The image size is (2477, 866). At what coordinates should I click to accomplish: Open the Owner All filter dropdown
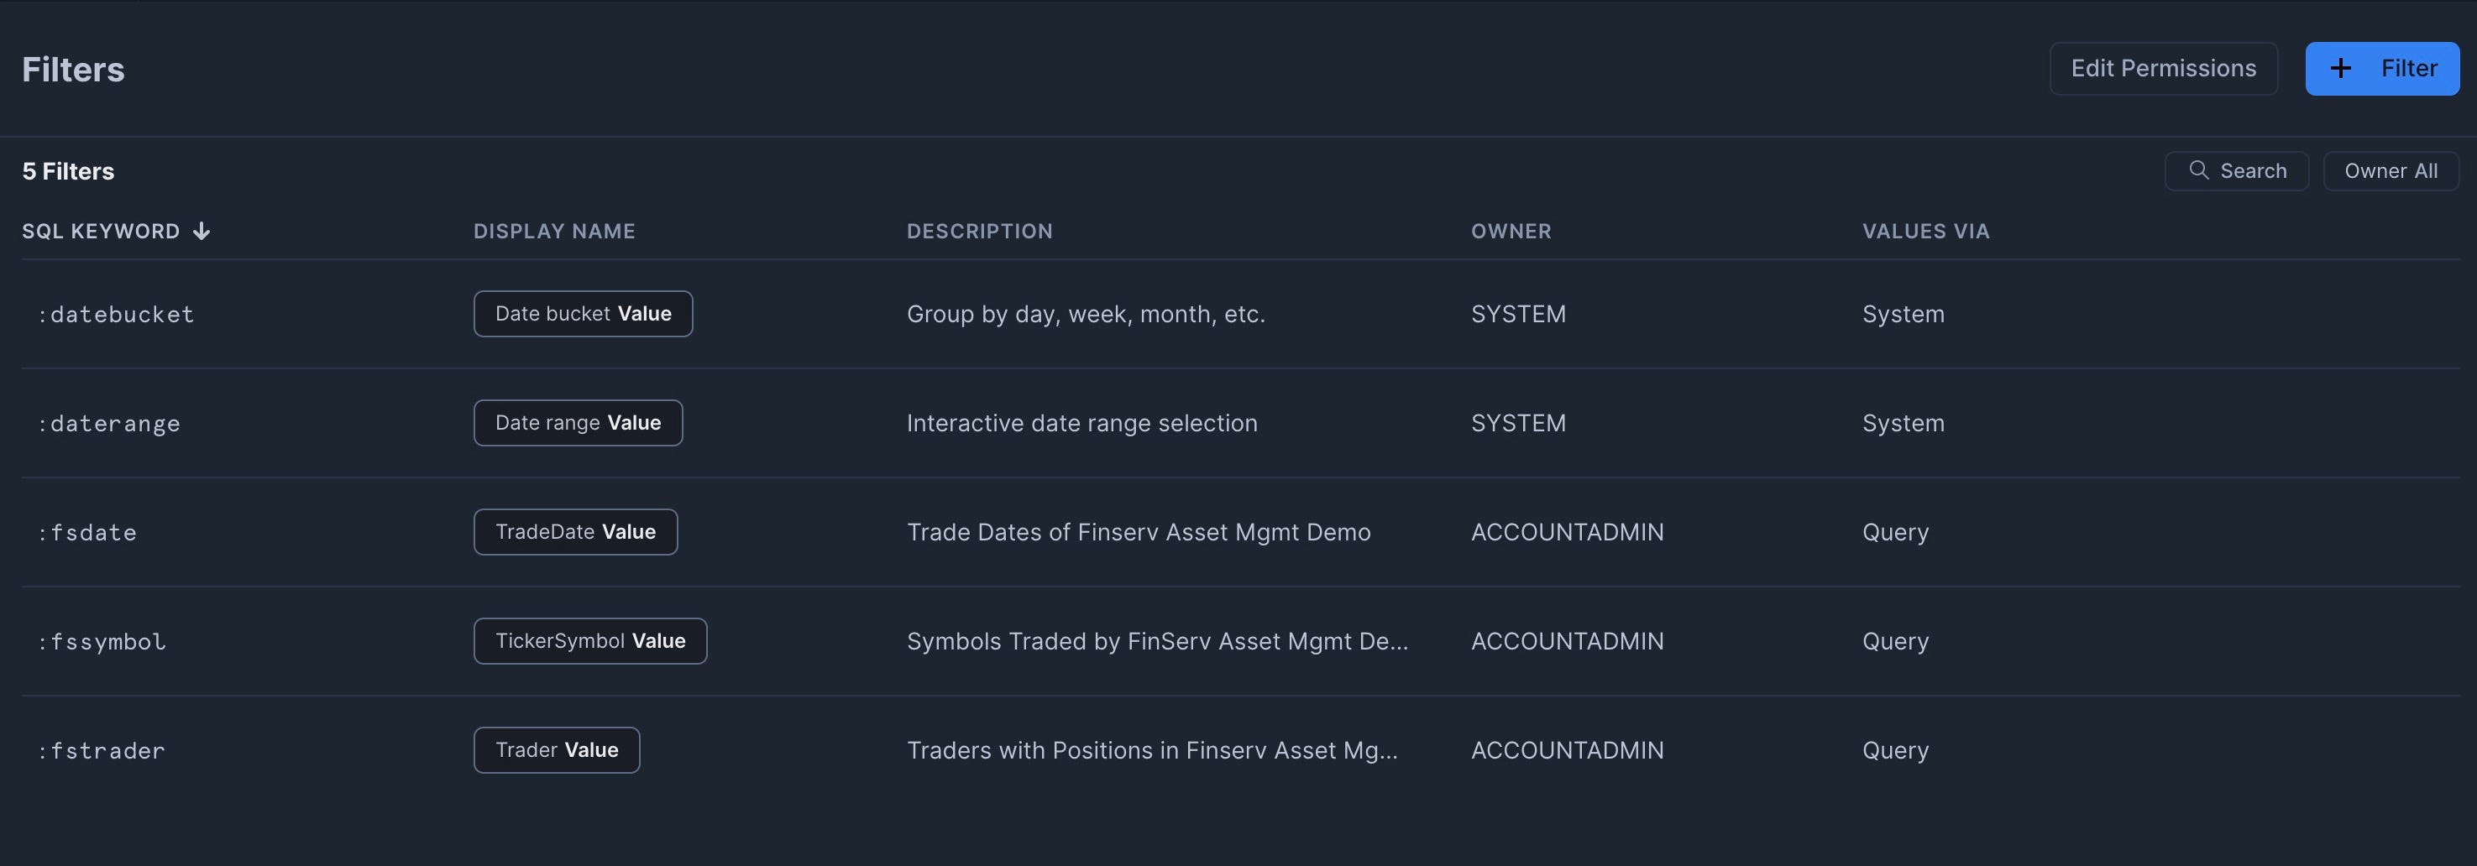click(x=2391, y=171)
